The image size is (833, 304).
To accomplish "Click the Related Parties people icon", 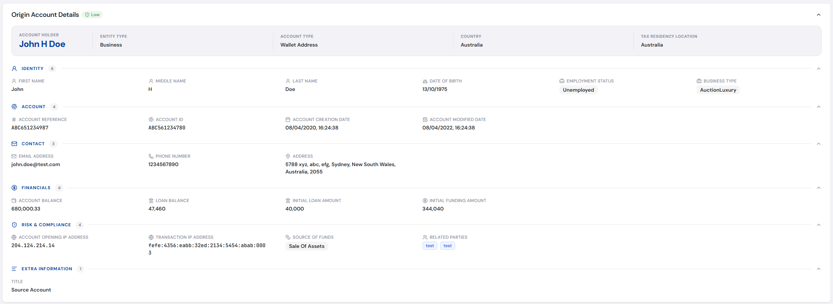I will click(x=425, y=237).
